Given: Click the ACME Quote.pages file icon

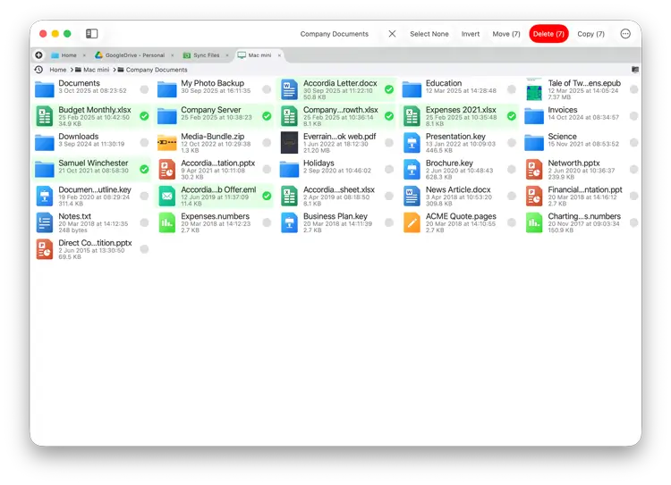Looking at the screenshot, I should point(412,222).
